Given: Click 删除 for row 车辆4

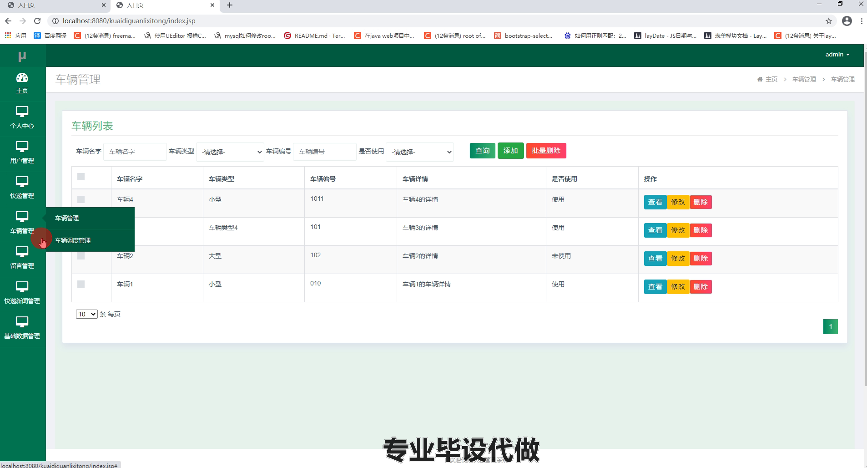Looking at the screenshot, I should pos(701,202).
